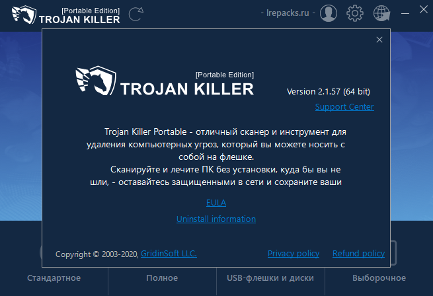Screen dimensions: 433x296
Task: Click the description paragraph beginning Trojan Killer Portable
Action: 216,157
